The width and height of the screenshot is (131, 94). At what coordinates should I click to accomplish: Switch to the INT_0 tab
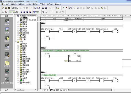pos(65,90)
